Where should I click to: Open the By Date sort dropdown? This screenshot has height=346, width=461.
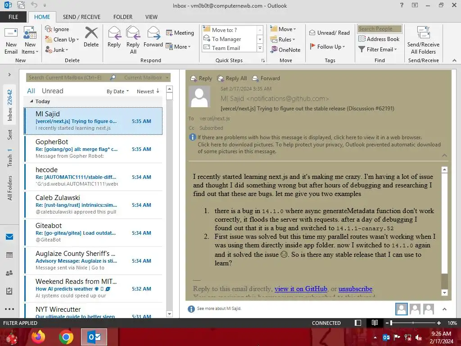pos(118,91)
